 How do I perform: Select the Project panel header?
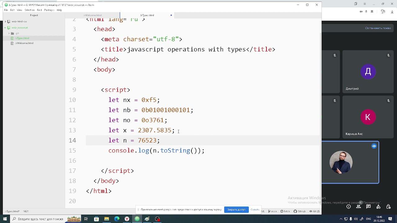pyautogui.click(x=34, y=15)
